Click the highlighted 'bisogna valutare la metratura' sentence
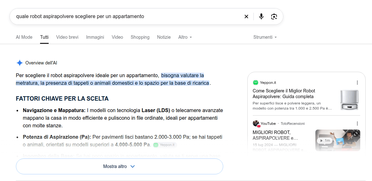Viewport: 372px width, 181px height. [x=112, y=79]
